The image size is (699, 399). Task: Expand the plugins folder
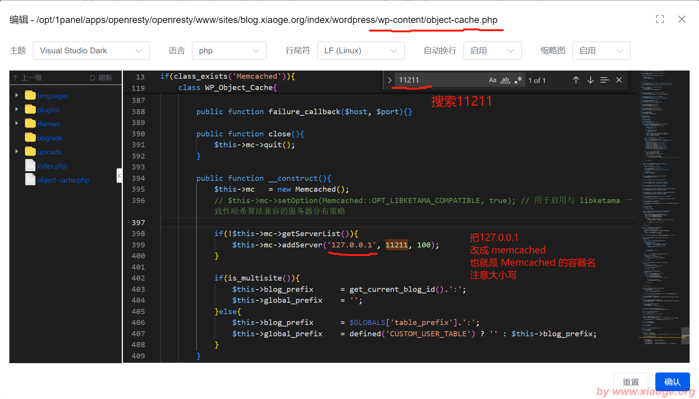pos(17,109)
